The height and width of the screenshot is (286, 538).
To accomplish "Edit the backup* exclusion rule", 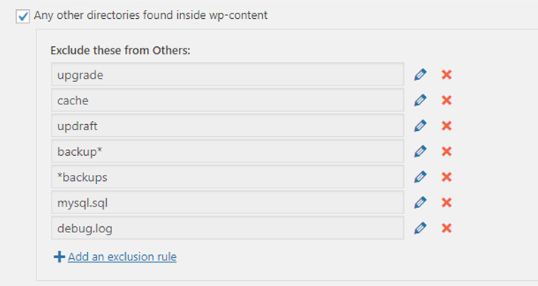I will pos(421,151).
